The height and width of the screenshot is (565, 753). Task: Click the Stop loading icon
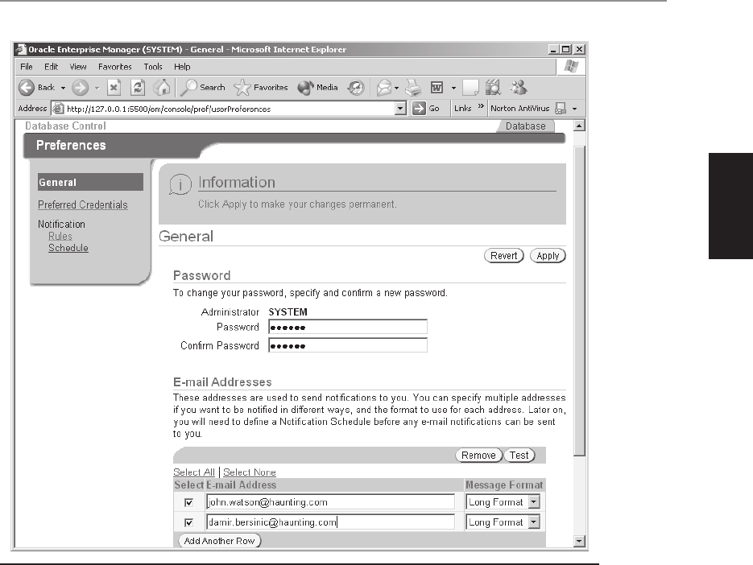tap(114, 88)
